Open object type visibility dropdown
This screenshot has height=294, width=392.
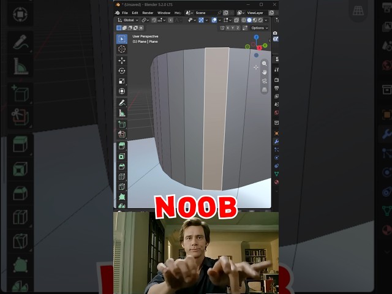pos(191,20)
